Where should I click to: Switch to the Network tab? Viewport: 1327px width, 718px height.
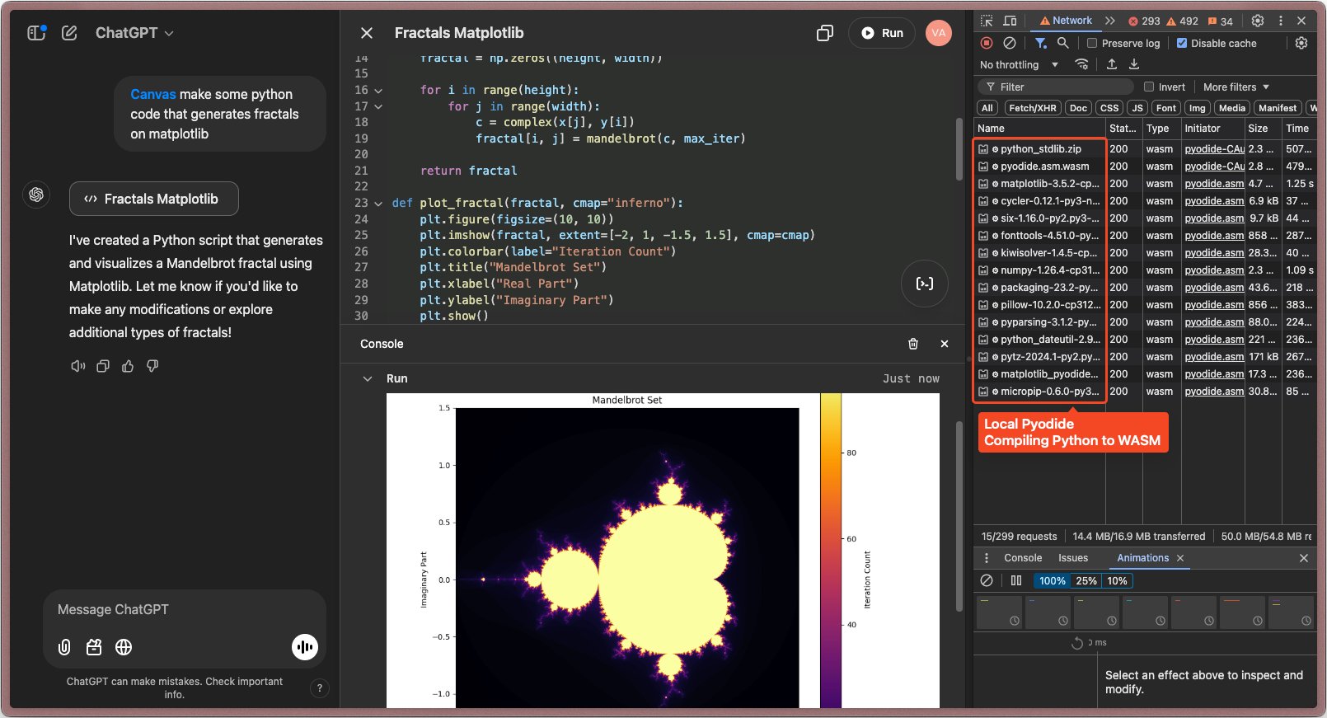[x=1066, y=21]
